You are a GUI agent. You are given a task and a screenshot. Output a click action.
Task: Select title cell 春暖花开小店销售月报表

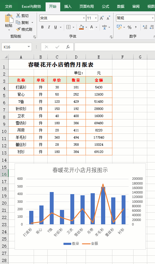(60, 65)
